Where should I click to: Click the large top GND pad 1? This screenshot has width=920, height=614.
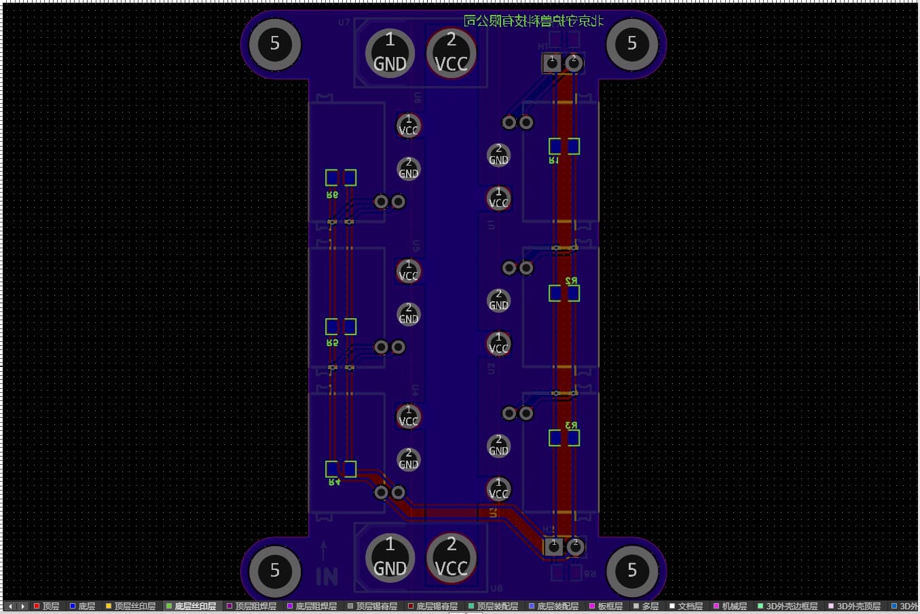[x=390, y=53]
